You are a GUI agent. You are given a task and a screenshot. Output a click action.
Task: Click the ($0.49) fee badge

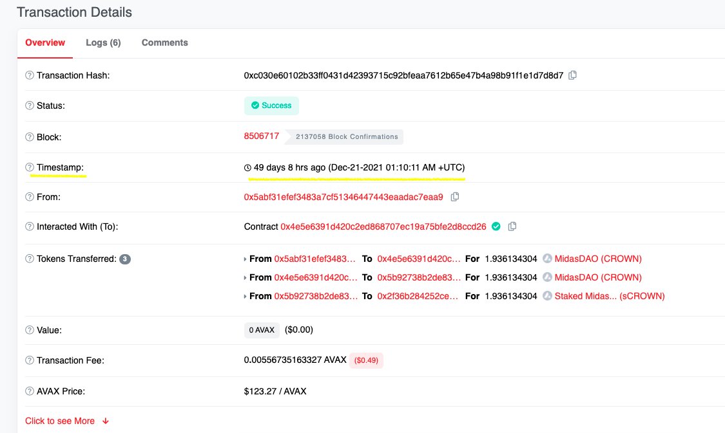coord(366,360)
